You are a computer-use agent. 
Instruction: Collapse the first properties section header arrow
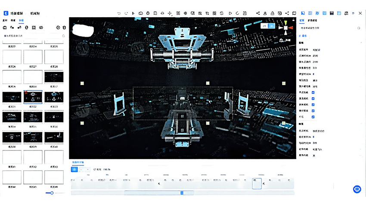361,43
